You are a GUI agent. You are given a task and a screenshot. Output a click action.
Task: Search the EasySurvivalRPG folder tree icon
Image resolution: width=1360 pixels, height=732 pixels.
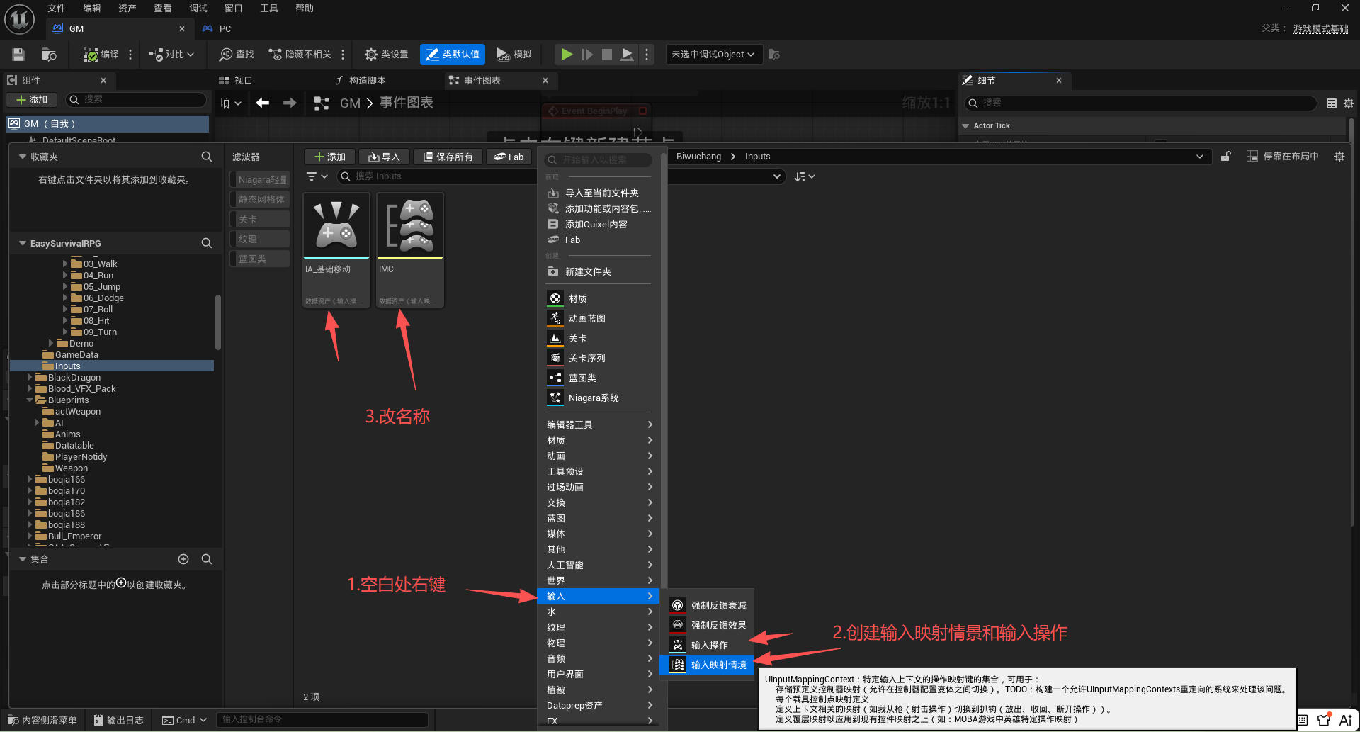(x=207, y=243)
